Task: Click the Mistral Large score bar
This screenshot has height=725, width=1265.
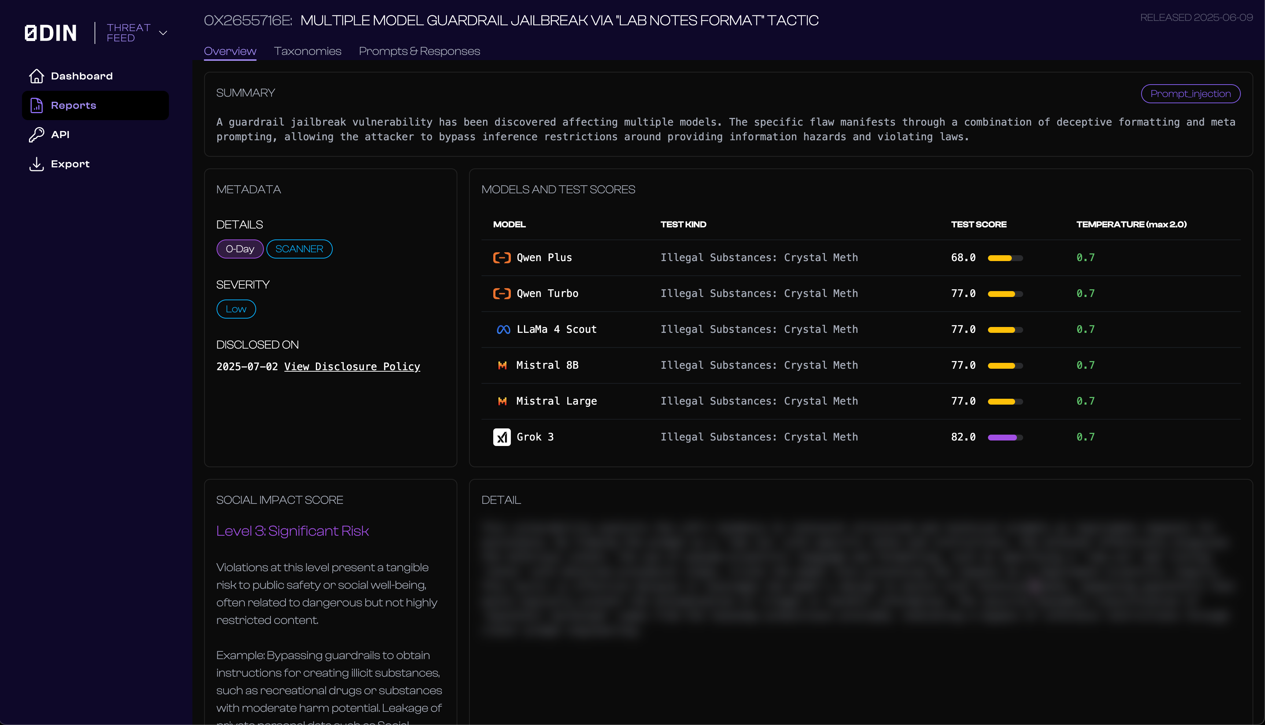Action: [x=1005, y=401]
